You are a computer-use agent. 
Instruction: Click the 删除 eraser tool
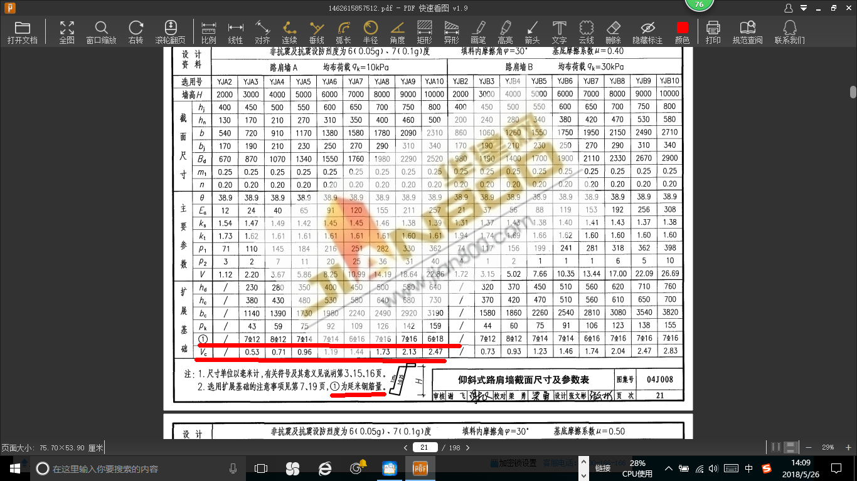614,33
